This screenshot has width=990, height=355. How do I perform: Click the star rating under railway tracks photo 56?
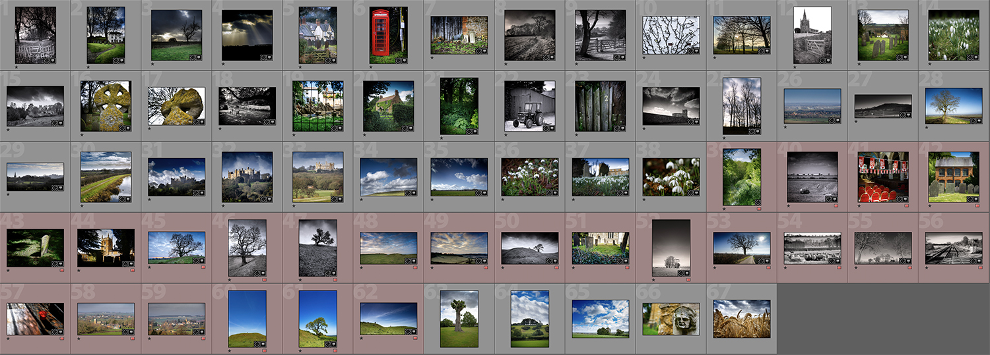[x=927, y=267]
